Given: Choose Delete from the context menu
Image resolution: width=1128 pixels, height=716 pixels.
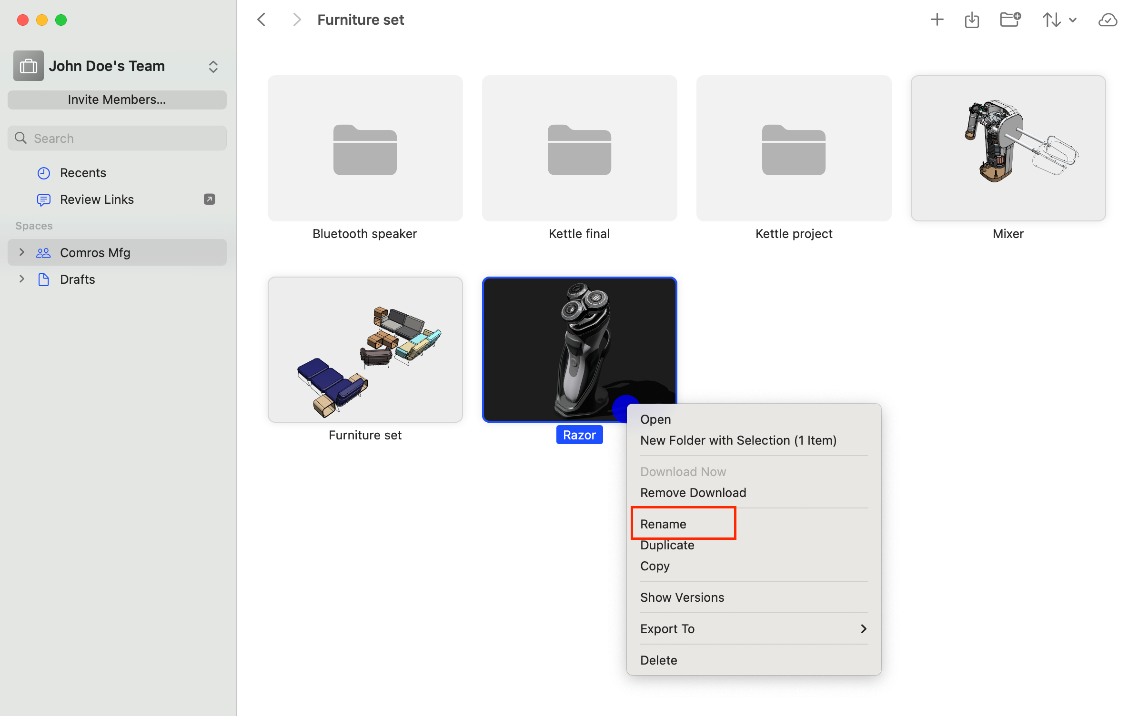Looking at the screenshot, I should point(754,660).
